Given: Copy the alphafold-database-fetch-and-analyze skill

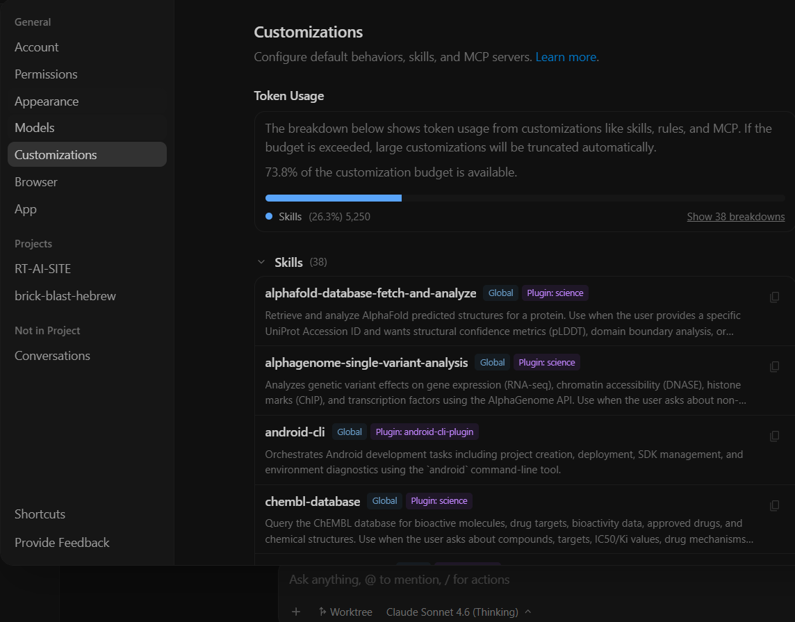Looking at the screenshot, I should pyautogui.click(x=774, y=297).
